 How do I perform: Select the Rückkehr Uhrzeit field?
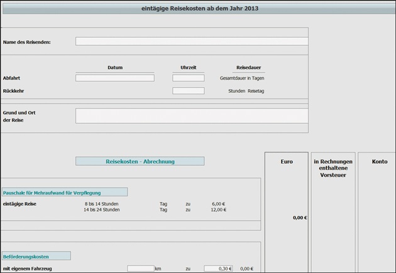pos(188,91)
